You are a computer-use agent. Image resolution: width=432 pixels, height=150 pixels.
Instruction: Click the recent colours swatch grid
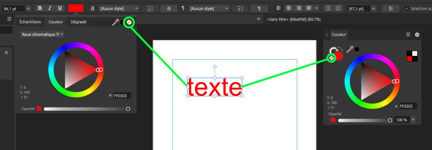click(412, 56)
